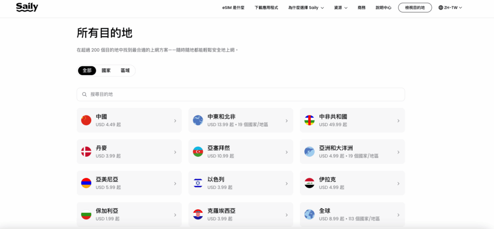Screen dimensions: 494x229
Task: Click the 所有目的地 heading
Action: pos(104,33)
